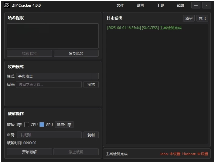Expand the attack mode dropdown arrow
Viewport: 215px width, 163px height.
coord(95,76)
